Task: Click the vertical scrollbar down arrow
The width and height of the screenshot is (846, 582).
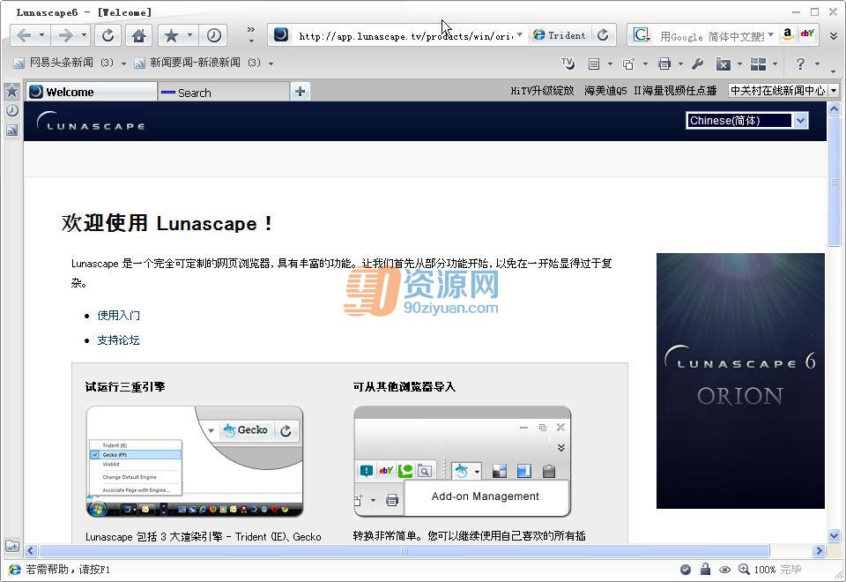Action: (835, 535)
